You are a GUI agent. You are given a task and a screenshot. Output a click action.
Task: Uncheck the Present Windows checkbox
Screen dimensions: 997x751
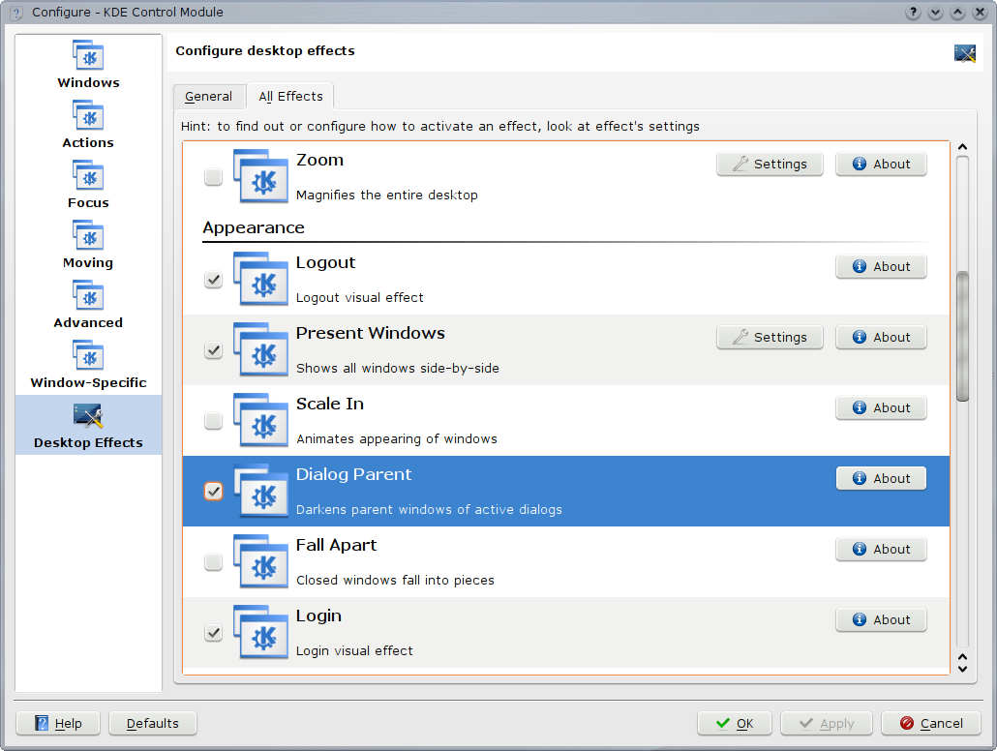click(x=213, y=350)
